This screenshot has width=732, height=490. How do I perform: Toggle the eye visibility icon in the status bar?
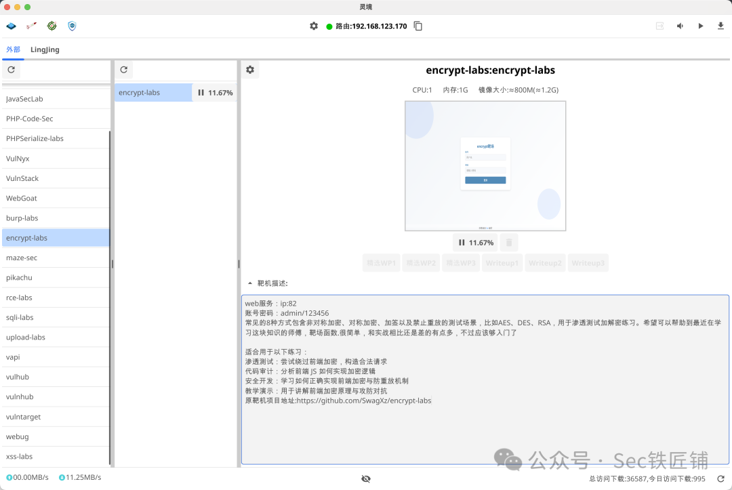(x=366, y=478)
